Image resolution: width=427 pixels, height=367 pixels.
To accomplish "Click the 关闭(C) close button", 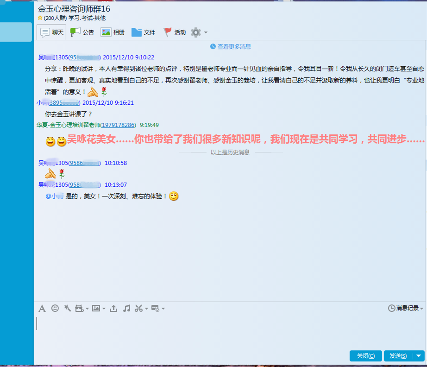I will [x=365, y=356].
